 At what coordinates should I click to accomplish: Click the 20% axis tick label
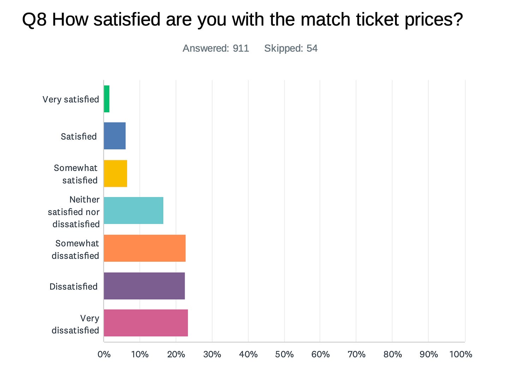click(x=176, y=354)
